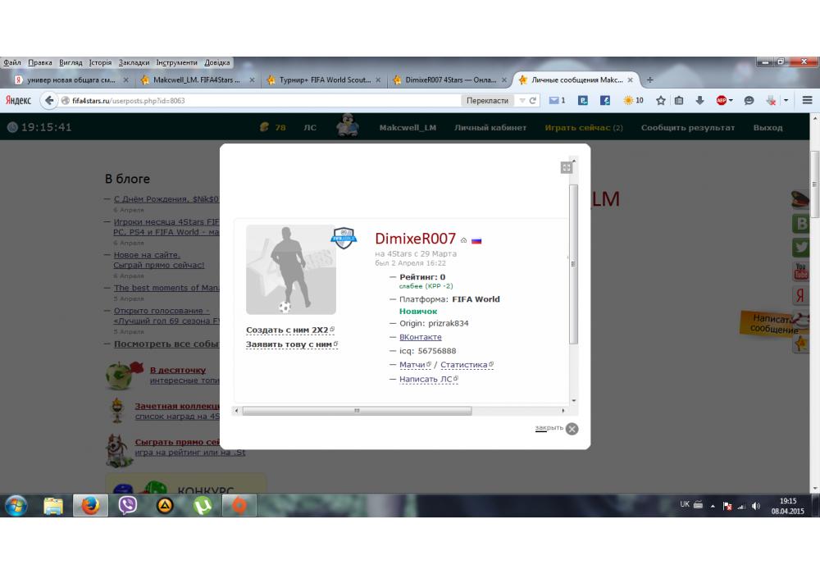This screenshot has width=820, height=574.
Task: Click Создать с ним 2X2 link
Action: 287,330
